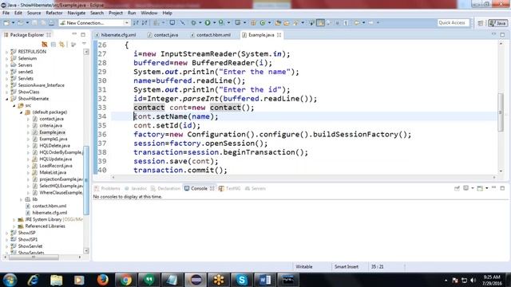Select LoadRecord.java in Package Explorer

(x=56, y=166)
